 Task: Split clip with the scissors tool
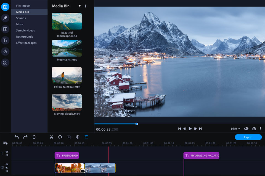tap(52, 137)
